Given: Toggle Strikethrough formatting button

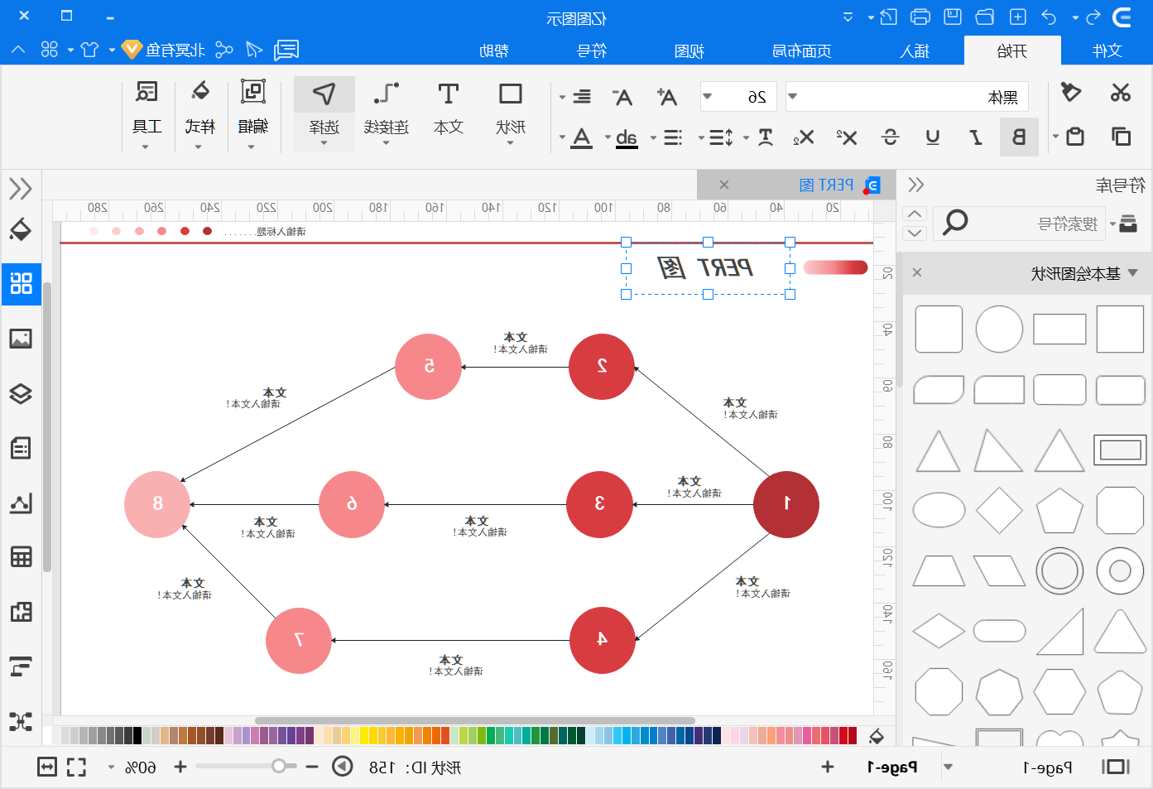Looking at the screenshot, I should pyautogui.click(x=891, y=137).
